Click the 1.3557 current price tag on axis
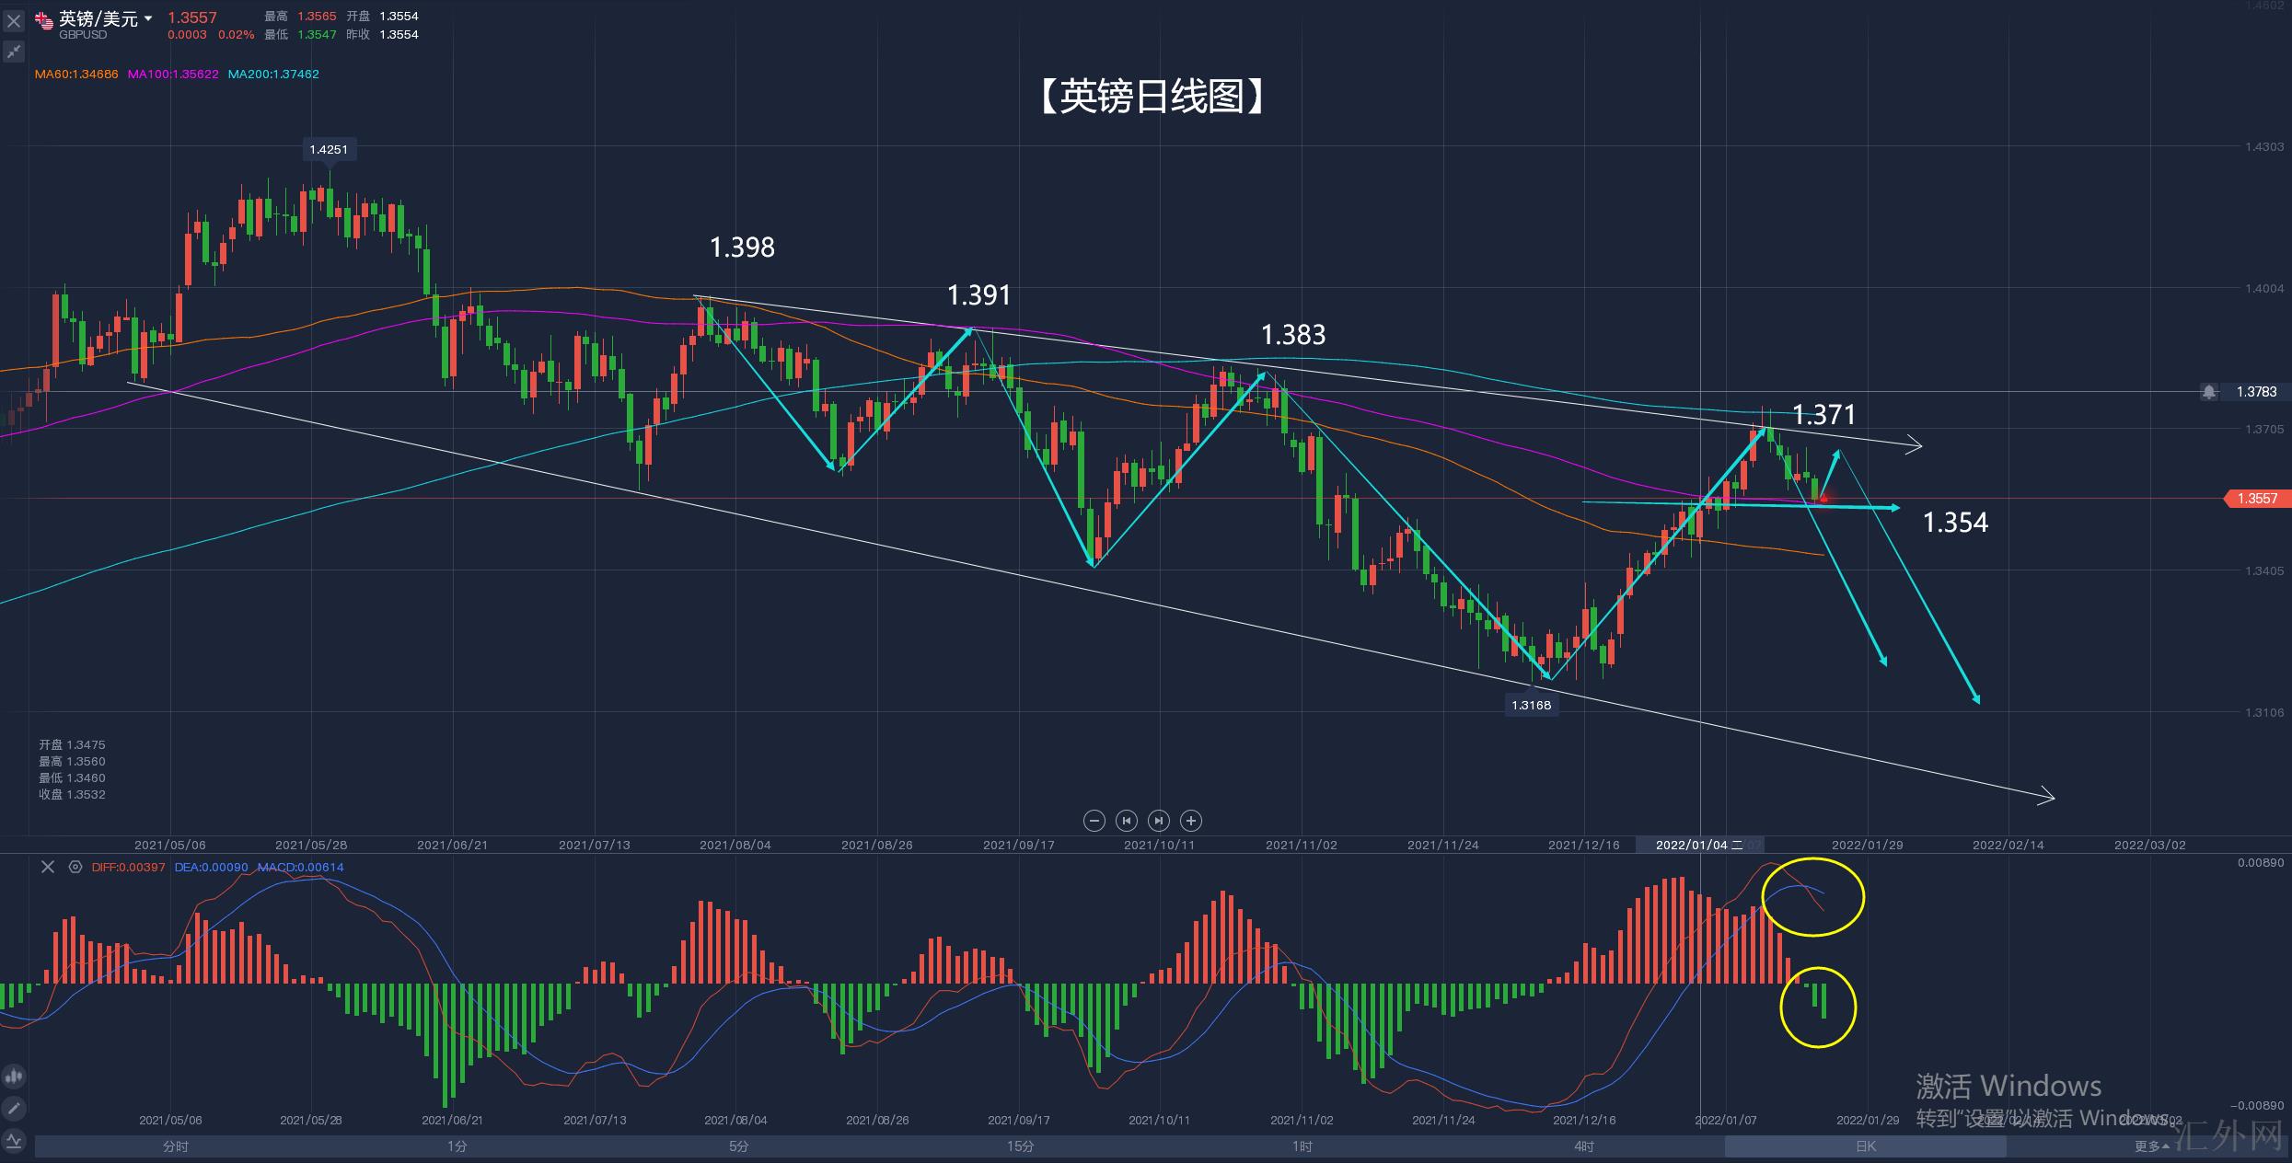Screen dimensions: 2292x1163 point(2257,499)
